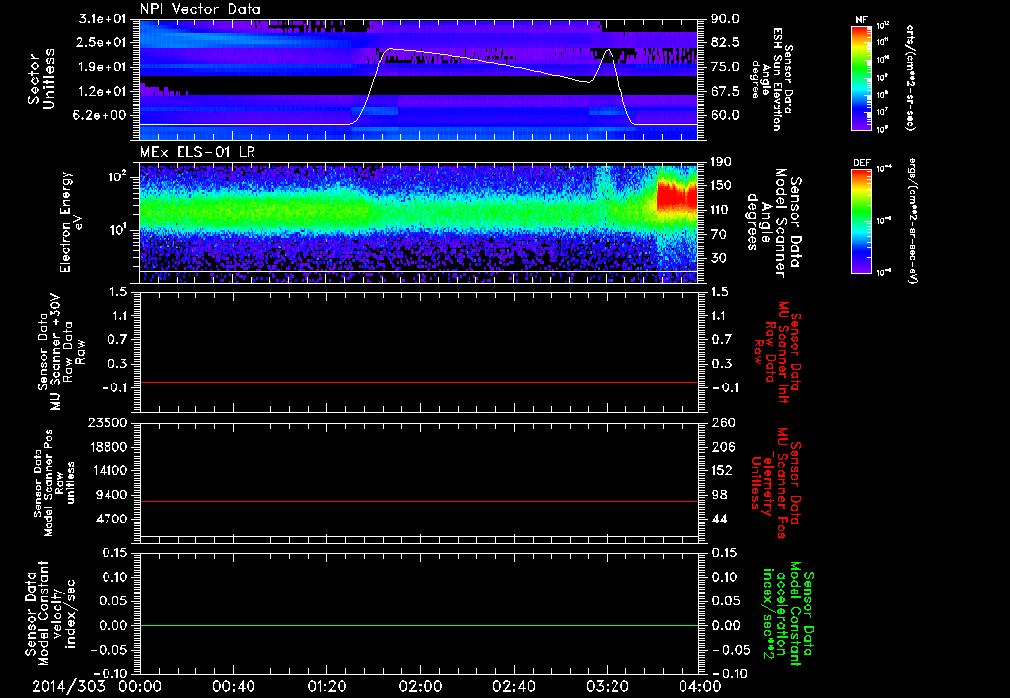Click the '02:00' time tick label

[x=420, y=686]
